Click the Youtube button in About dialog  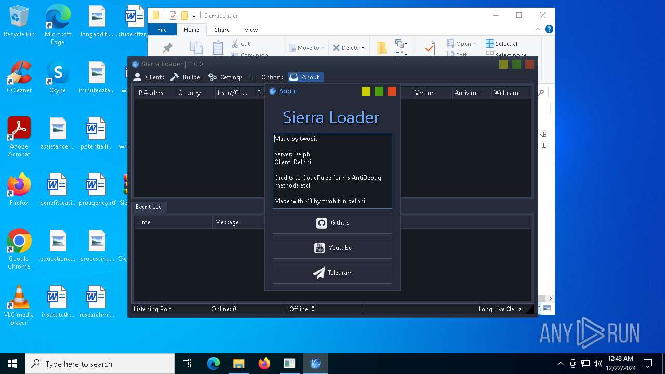pos(332,248)
